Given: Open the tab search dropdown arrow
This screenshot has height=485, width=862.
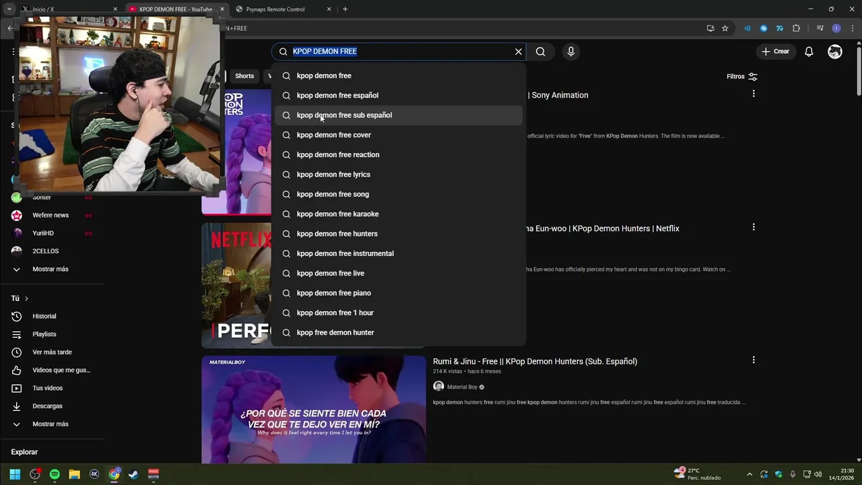Looking at the screenshot, I should (9, 9).
